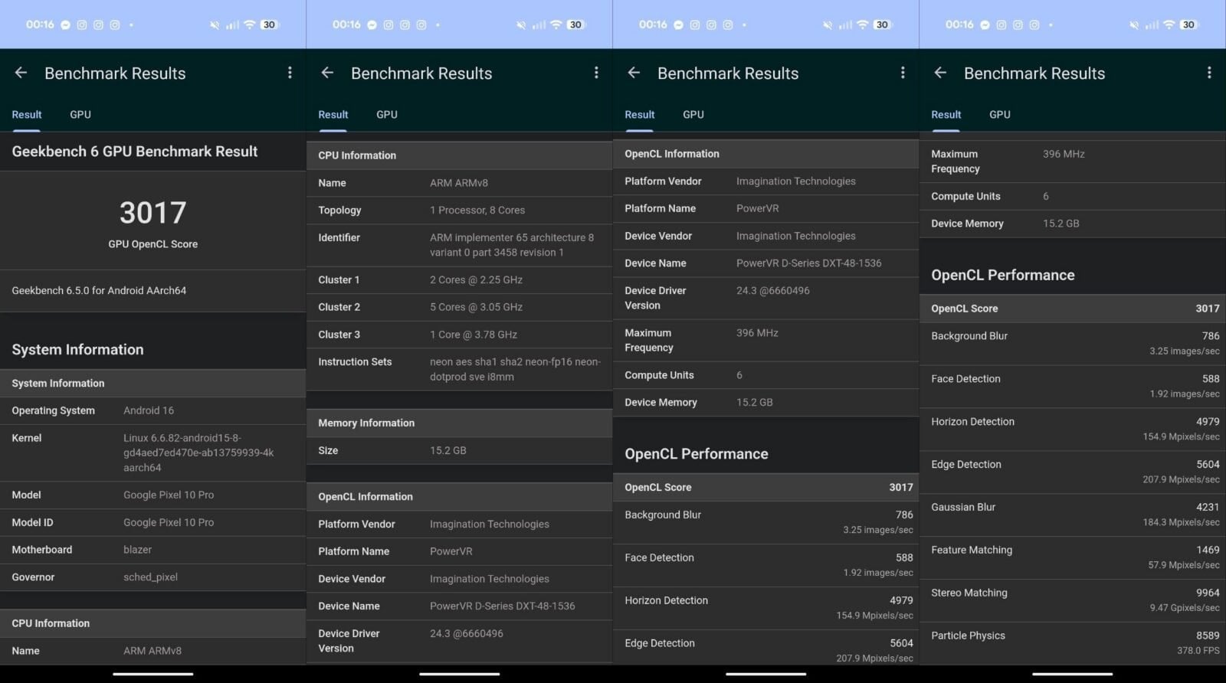Screen dimensions: 1226x683
Task: Select the Kernel row under System Information
Action: click(x=153, y=453)
